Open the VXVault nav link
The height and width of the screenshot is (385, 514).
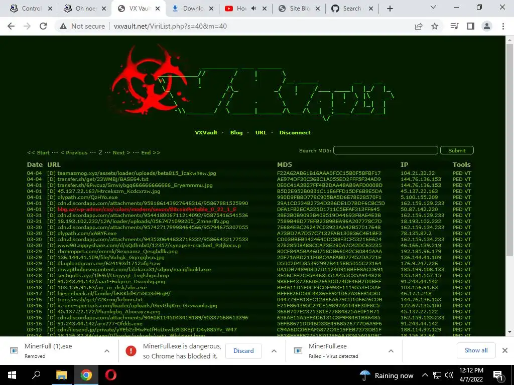pos(206,132)
